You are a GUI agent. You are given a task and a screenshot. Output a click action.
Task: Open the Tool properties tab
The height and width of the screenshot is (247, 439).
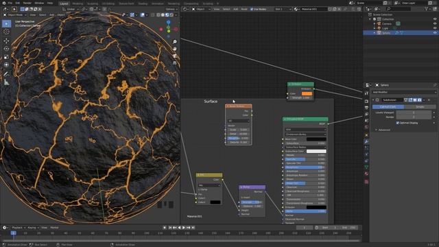pyautogui.click(x=366, y=93)
